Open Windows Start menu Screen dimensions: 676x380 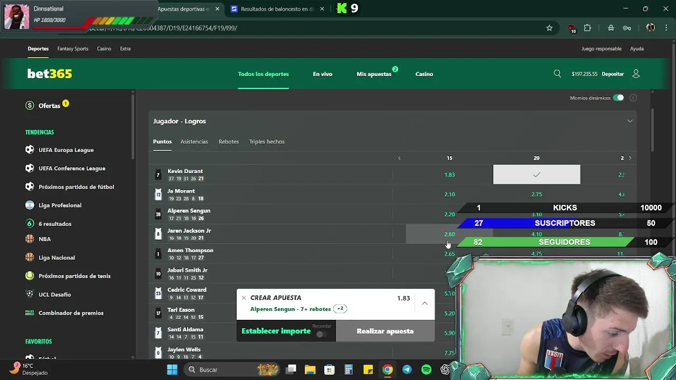click(x=172, y=369)
